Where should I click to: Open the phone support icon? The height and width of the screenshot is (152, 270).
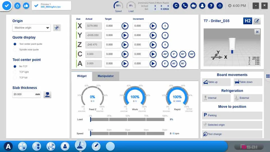(x=185, y=6)
